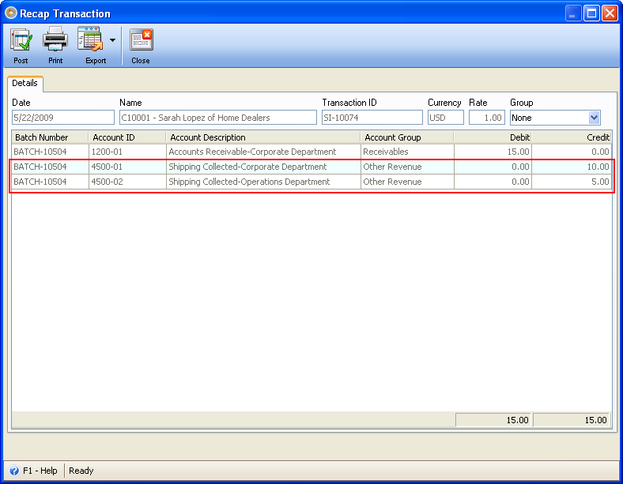Click the Currency field USD

446,118
